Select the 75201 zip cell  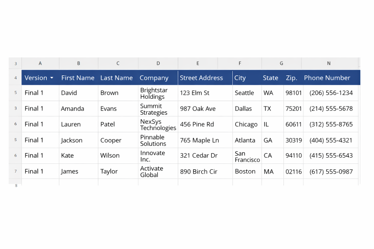294,108
